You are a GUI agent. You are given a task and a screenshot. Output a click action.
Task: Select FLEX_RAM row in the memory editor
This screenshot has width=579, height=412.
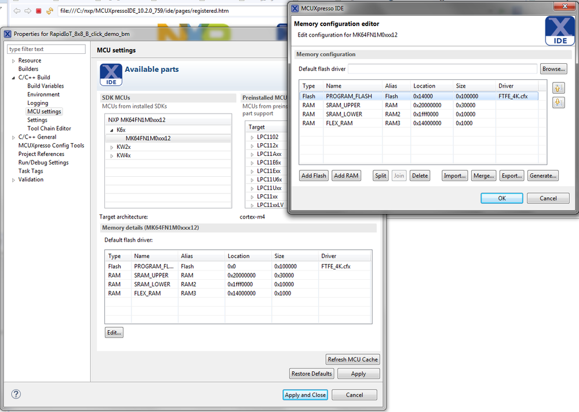tap(418, 123)
